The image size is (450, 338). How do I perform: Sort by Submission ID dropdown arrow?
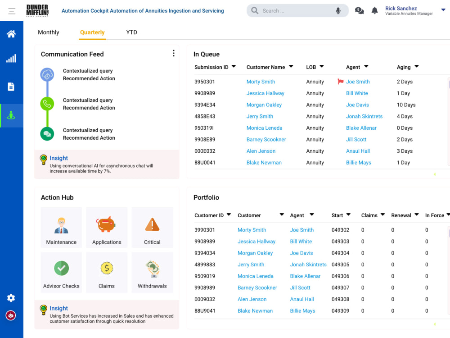[x=234, y=66]
